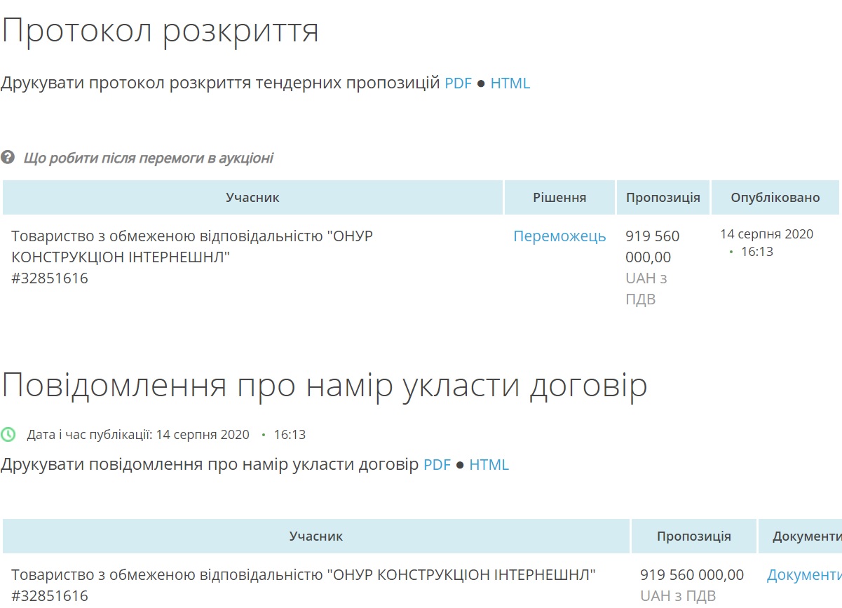The image size is (842, 608).
Task: Open HTML version of протокол розкриття
Action: (510, 83)
